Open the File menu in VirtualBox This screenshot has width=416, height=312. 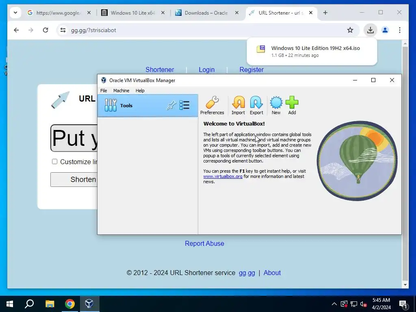point(104,91)
